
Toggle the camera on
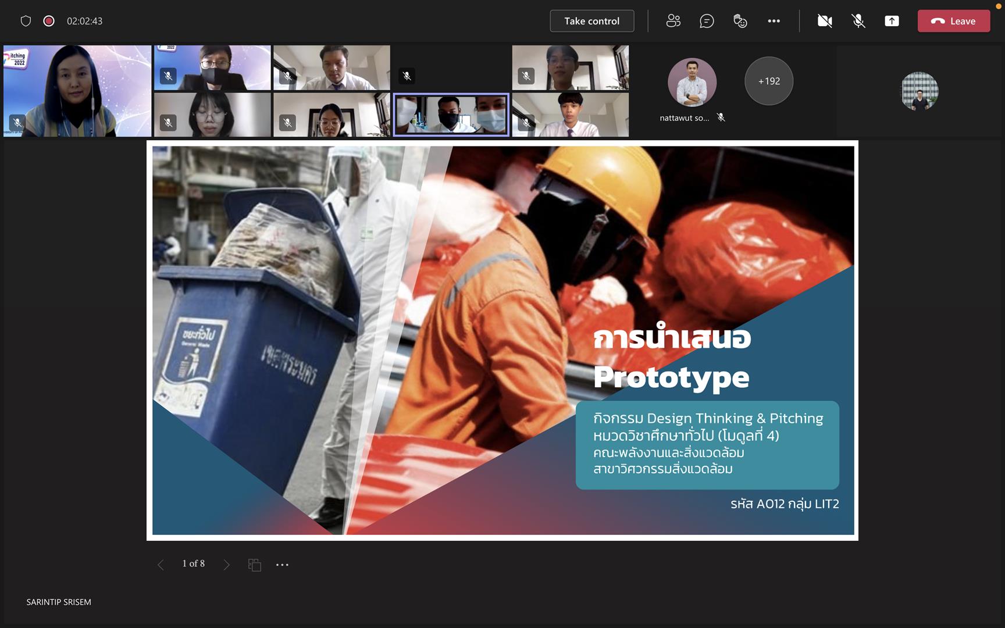pyautogui.click(x=825, y=21)
